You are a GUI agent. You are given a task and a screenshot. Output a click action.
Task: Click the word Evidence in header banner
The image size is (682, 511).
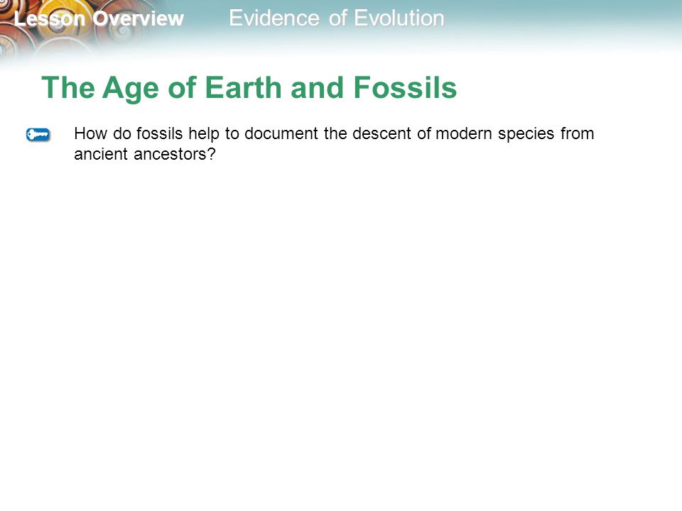[x=274, y=18]
